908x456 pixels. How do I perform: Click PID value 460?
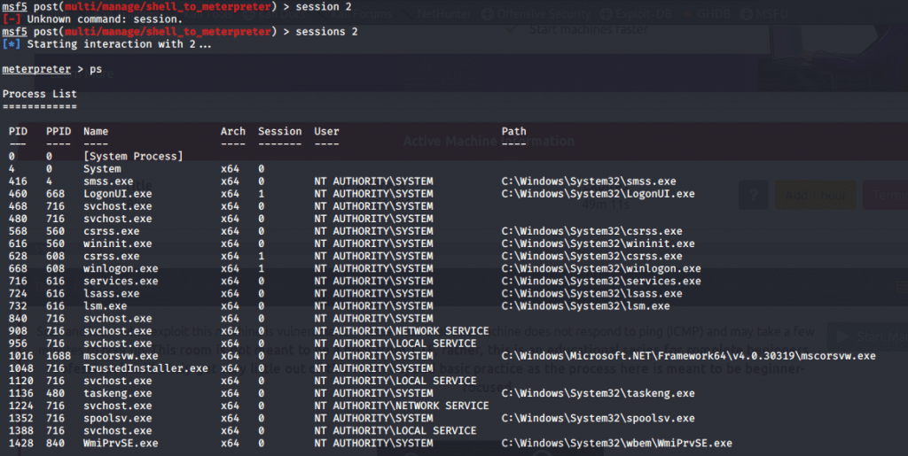pyautogui.click(x=18, y=194)
